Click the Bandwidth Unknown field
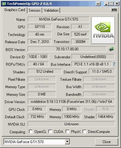The height and width of the screenshot is (148, 121). (99, 94)
